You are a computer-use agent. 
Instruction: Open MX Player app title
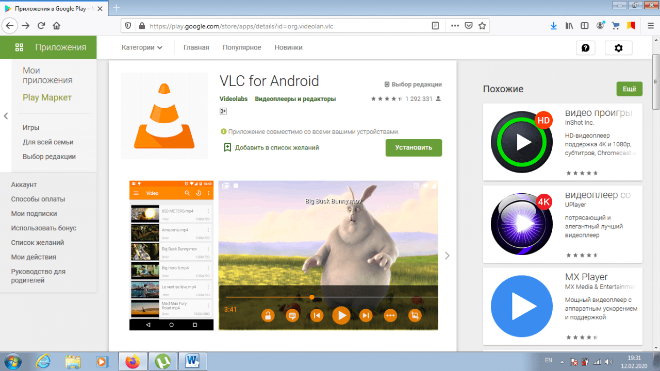(586, 277)
